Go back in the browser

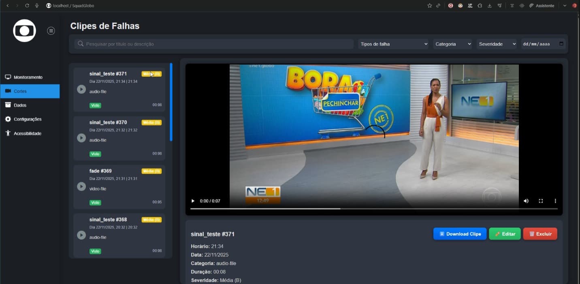[7, 6]
